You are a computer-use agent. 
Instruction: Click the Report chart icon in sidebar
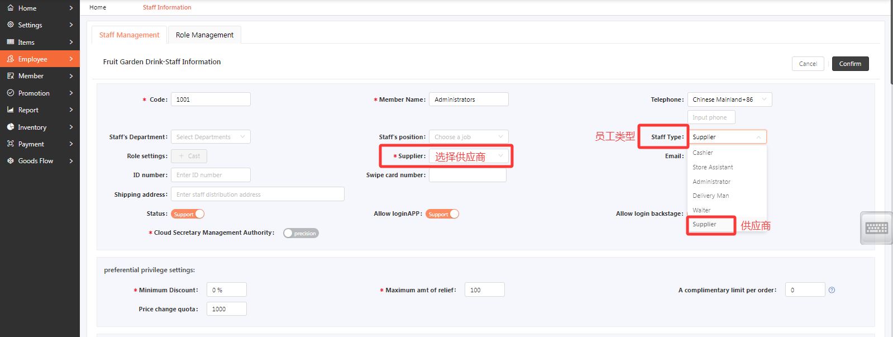11,110
